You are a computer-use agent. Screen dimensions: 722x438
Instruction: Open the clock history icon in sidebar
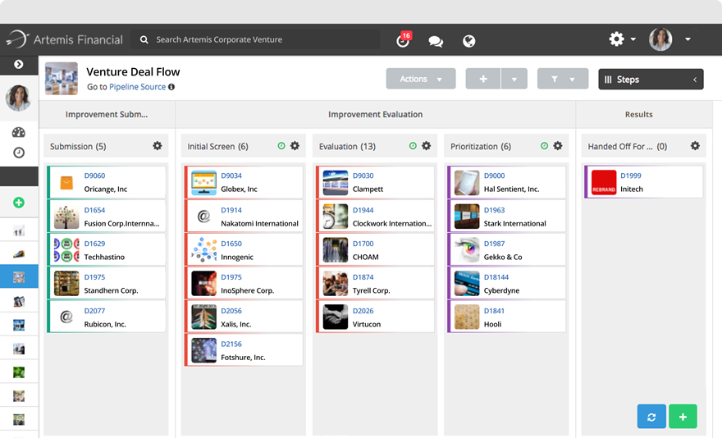tap(18, 153)
